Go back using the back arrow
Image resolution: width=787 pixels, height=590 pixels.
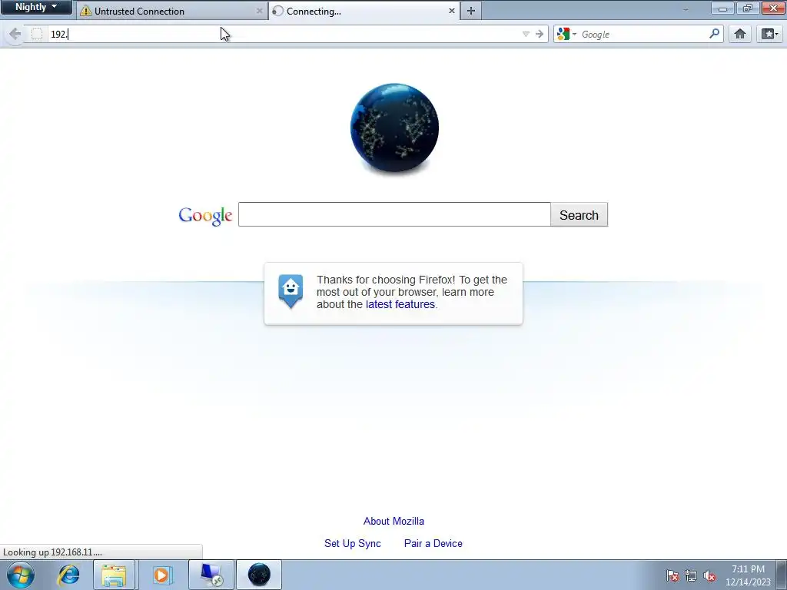click(15, 34)
